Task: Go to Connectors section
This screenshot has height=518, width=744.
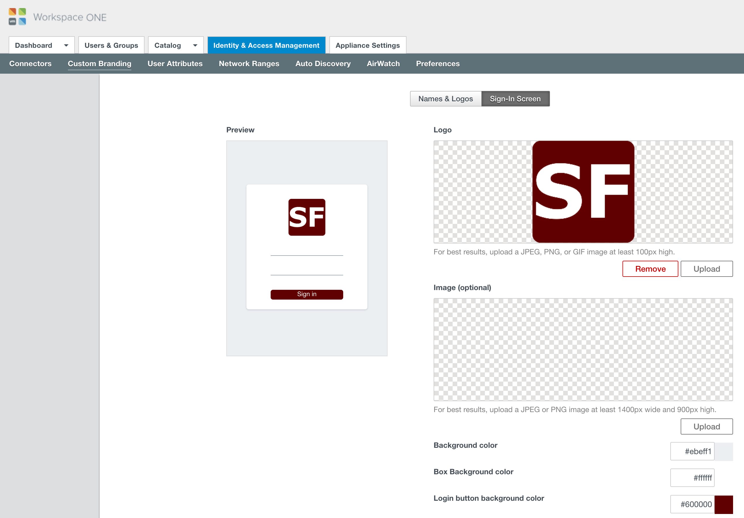Action: [30, 64]
